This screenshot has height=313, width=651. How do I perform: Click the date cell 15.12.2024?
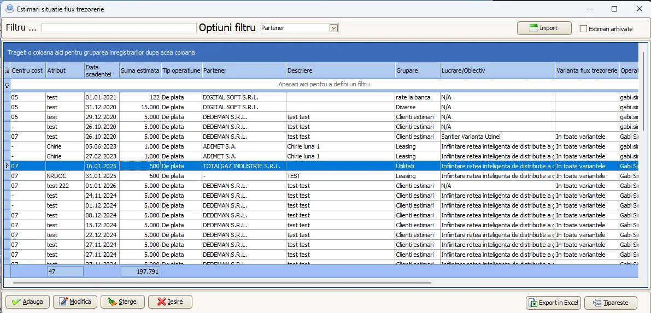(x=102, y=225)
